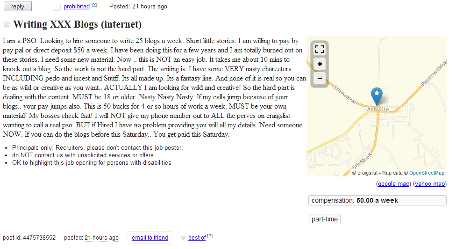Image resolution: width=456 pixels, height=249 pixels.
Task: Zoom in on the map
Action: coord(320,64)
